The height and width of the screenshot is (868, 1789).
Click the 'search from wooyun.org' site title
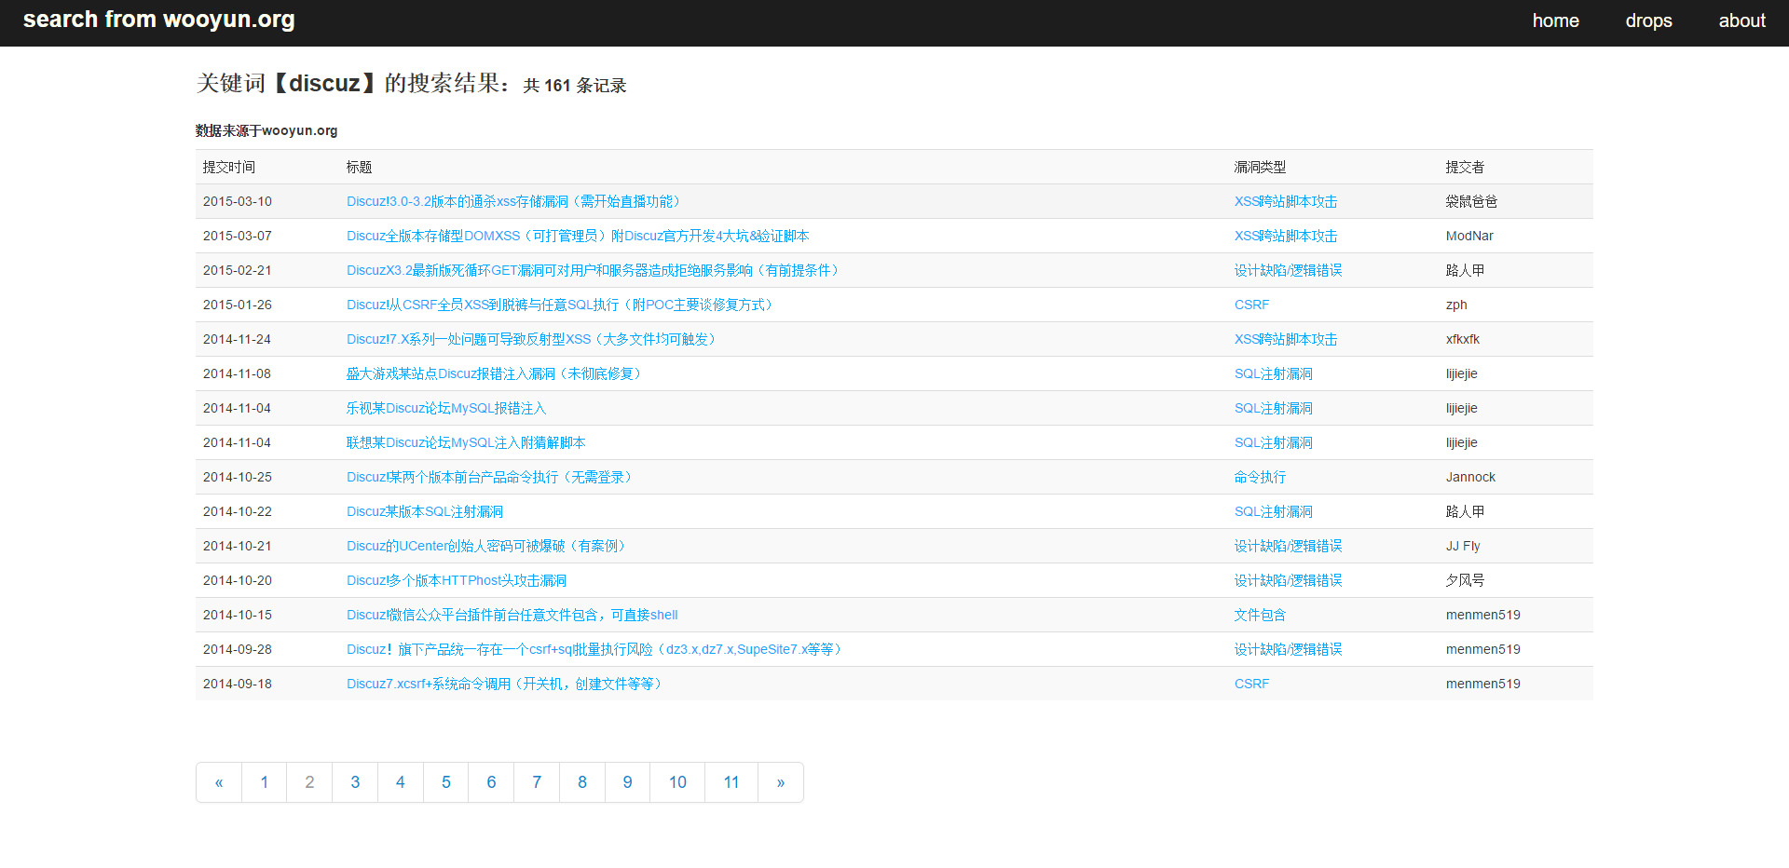157,19
